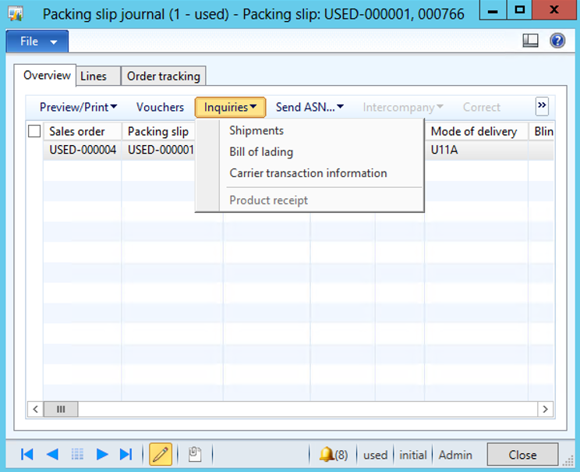580x472 pixels.
Task: Open the notifications bell icon
Action: [327, 455]
